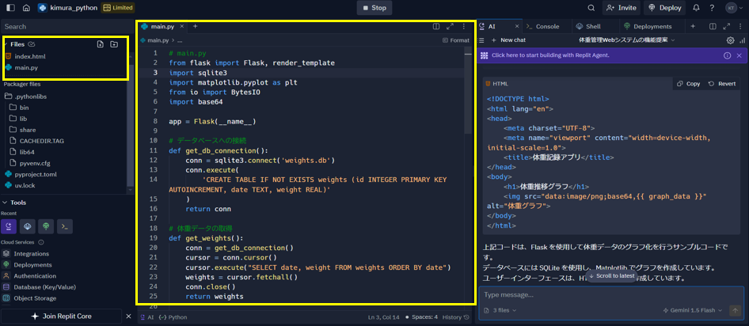Split the editor pane
The width and height of the screenshot is (749, 326).
pyautogui.click(x=436, y=27)
